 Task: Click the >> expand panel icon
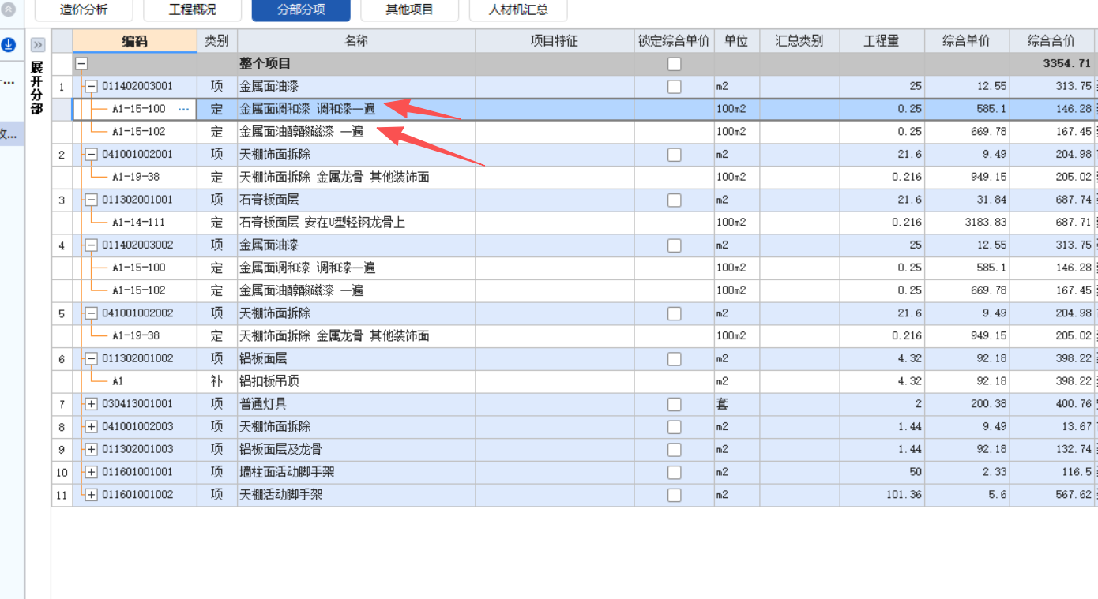click(37, 45)
